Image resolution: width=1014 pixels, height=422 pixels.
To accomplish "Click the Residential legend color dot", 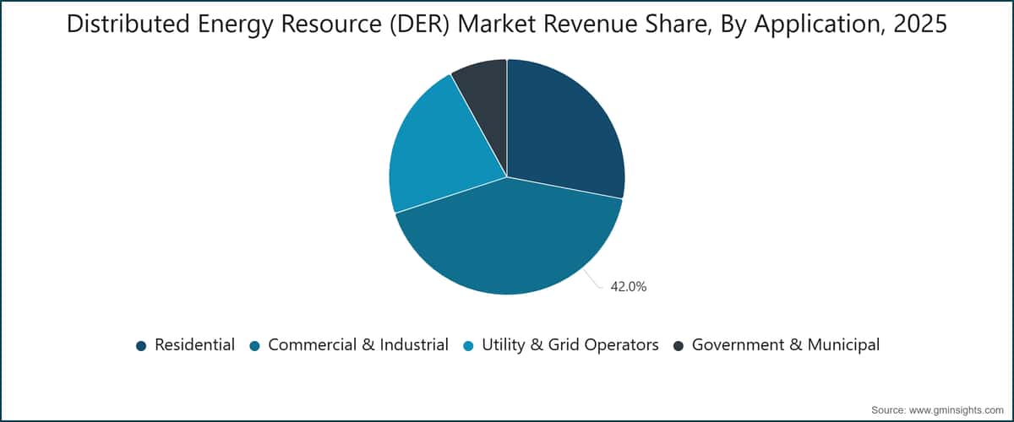I will tap(141, 345).
